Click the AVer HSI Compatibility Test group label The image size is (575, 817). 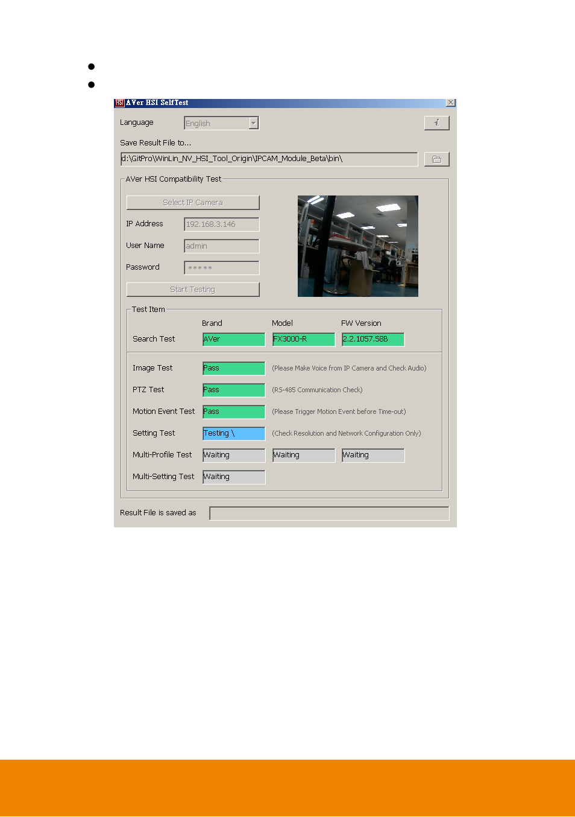point(174,179)
